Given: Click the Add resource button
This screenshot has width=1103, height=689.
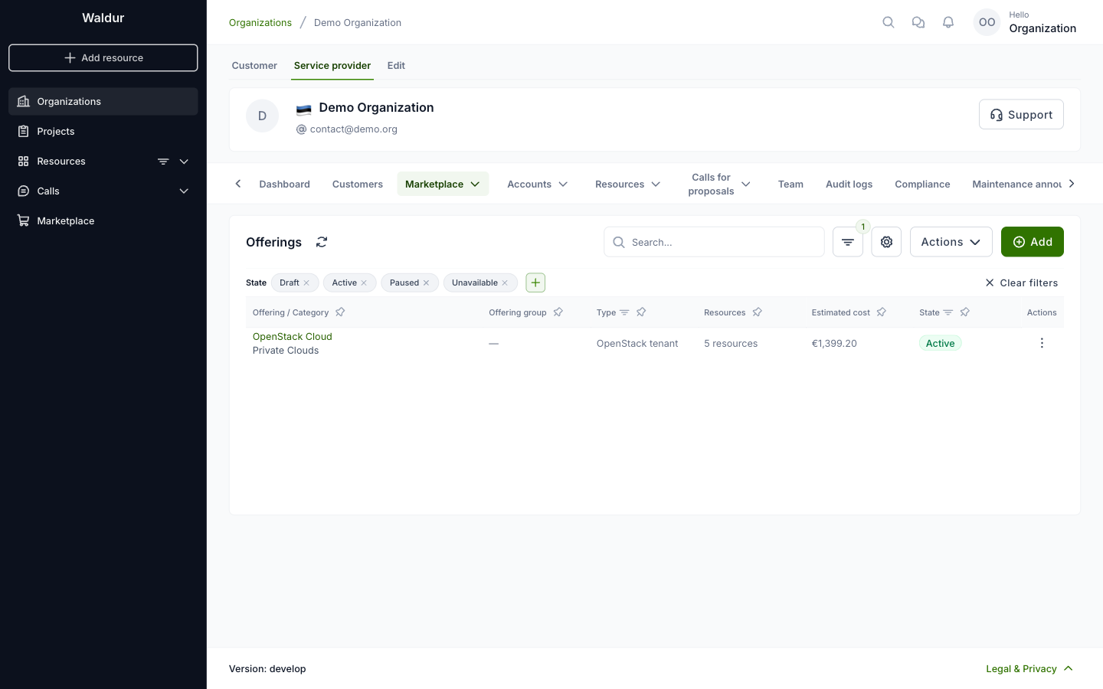Looking at the screenshot, I should click(x=103, y=57).
